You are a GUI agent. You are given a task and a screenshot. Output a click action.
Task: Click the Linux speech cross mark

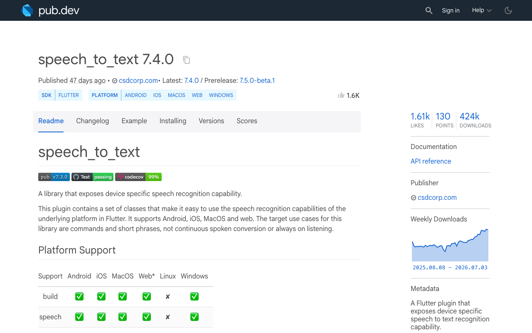coord(168,317)
